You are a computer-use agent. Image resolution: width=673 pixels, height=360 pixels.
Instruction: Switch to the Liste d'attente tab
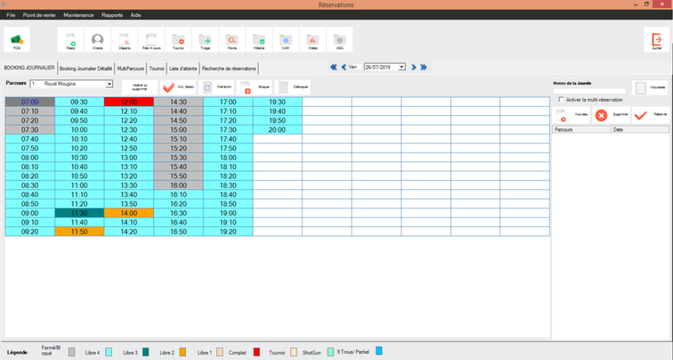184,68
